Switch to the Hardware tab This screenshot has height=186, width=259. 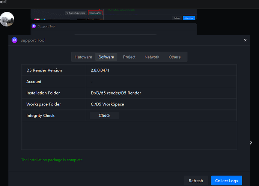tap(83, 57)
